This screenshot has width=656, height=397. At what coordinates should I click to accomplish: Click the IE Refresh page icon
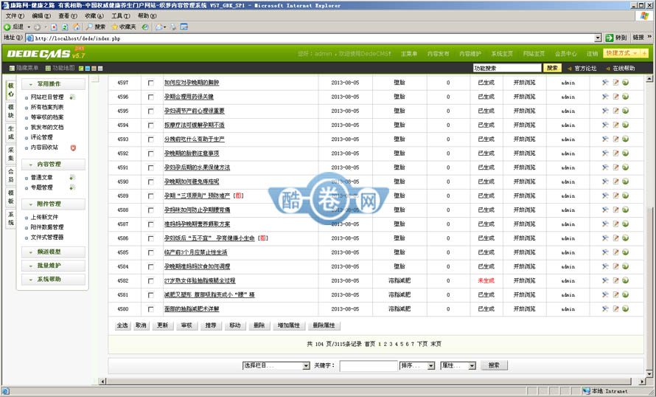(65, 27)
